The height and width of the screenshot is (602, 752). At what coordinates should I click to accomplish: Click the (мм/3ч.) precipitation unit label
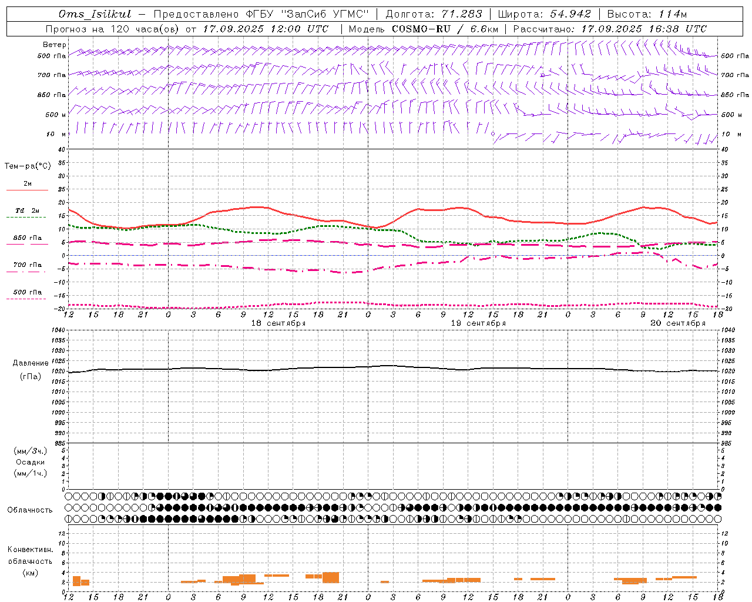point(30,451)
